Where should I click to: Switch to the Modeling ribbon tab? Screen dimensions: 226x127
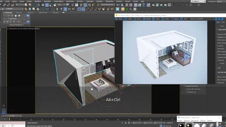(8, 13)
